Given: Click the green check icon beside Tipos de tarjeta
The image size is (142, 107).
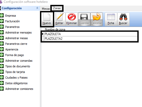Looking at the screenshot, I should click(x=2, y=72).
